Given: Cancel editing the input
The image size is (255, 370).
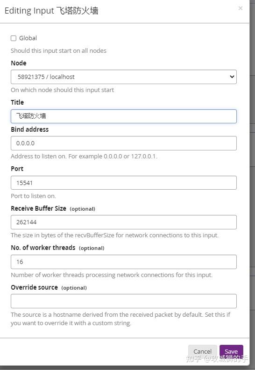Looking at the screenshot, I should [202, 351].
